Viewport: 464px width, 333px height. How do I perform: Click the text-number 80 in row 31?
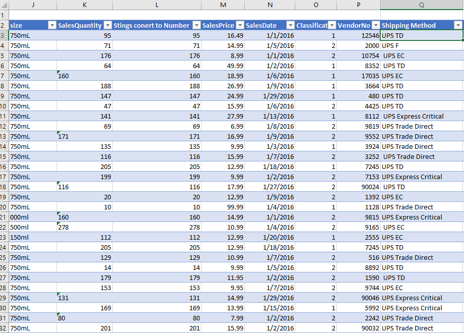click(85, 318)
